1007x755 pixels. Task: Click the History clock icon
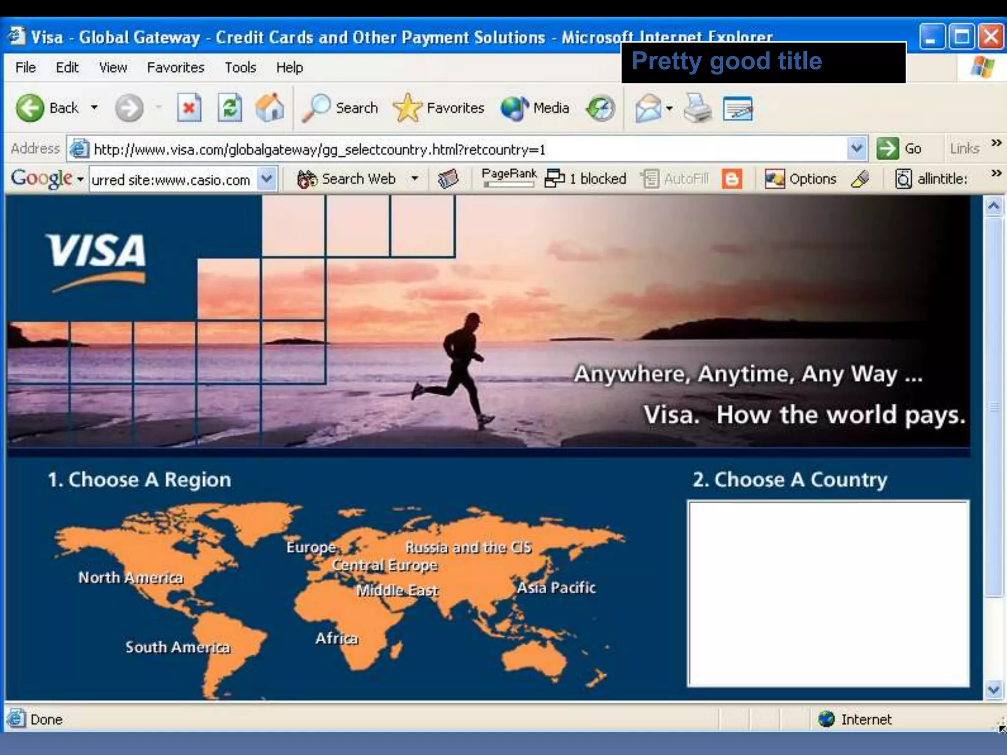(600, 108)
